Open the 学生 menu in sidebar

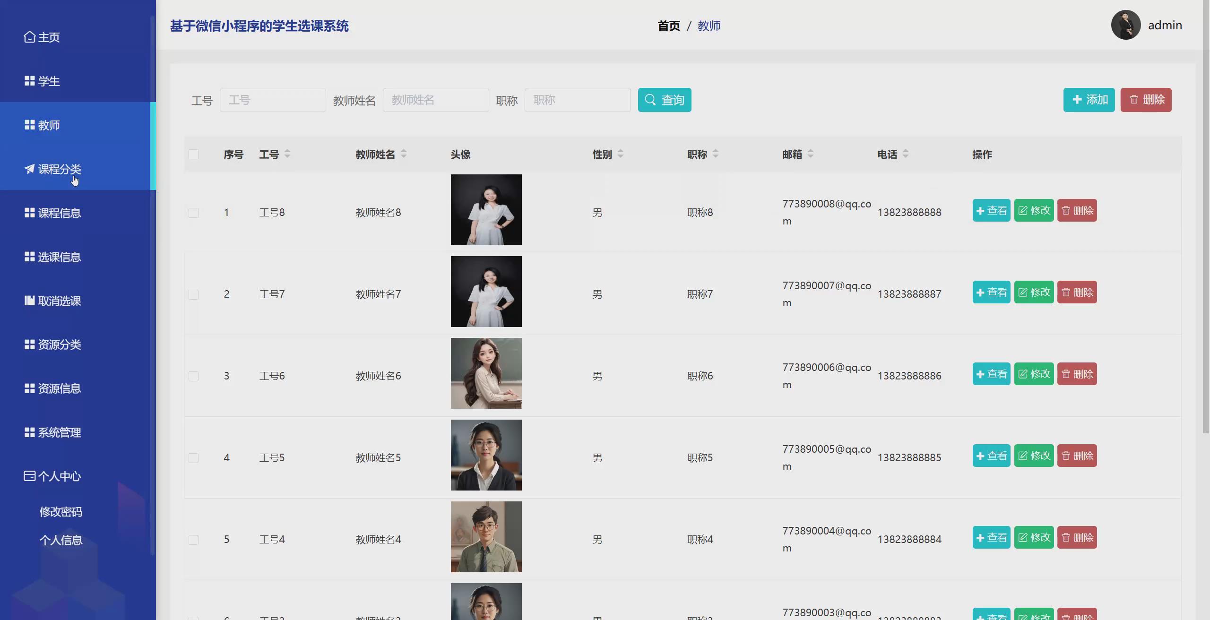click(49, 81)
